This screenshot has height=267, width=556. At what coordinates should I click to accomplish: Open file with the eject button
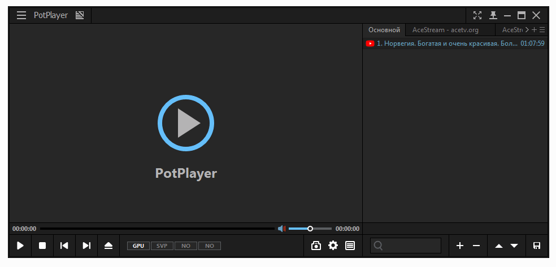click(x=108, y=246)
